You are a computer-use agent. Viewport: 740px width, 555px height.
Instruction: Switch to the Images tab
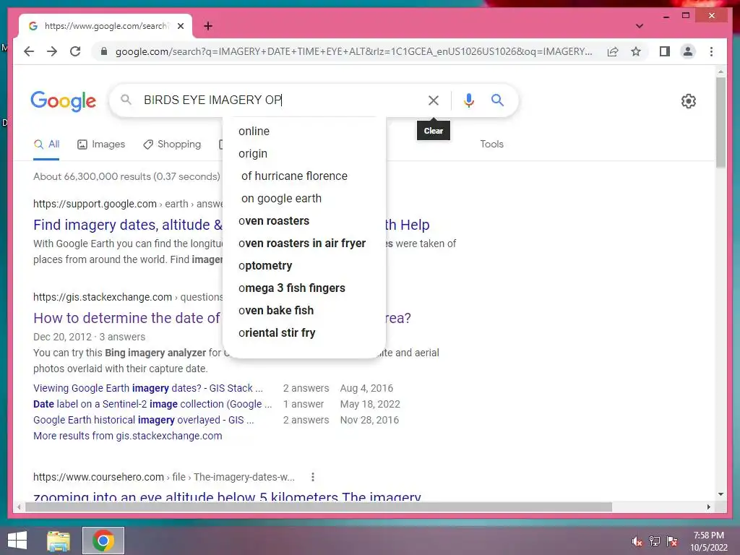pyautogui.click(x=101, y=145)
